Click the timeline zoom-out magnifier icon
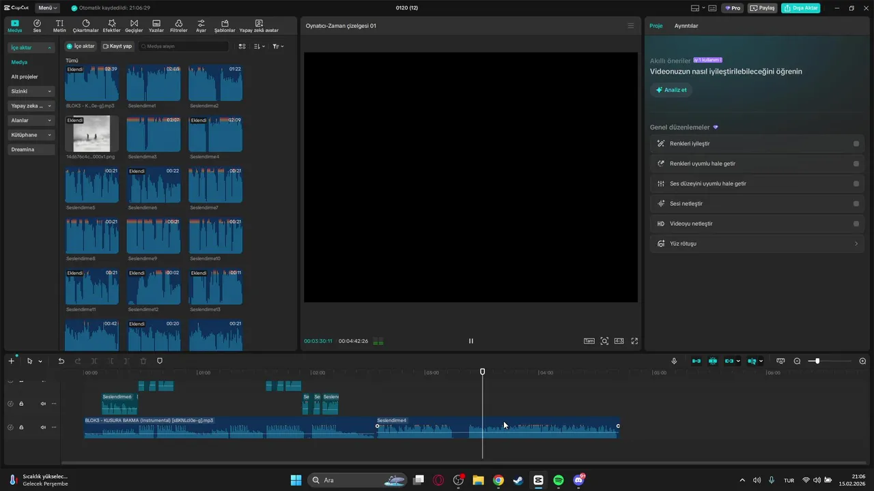 click(797, 361)
